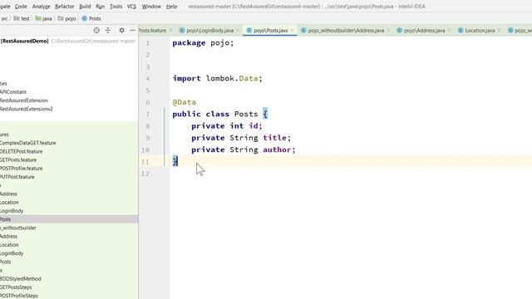The height and width of the screenshot is (299, 532).
Task: Close the pojo\Address.java tab
Action: point(449,31)
